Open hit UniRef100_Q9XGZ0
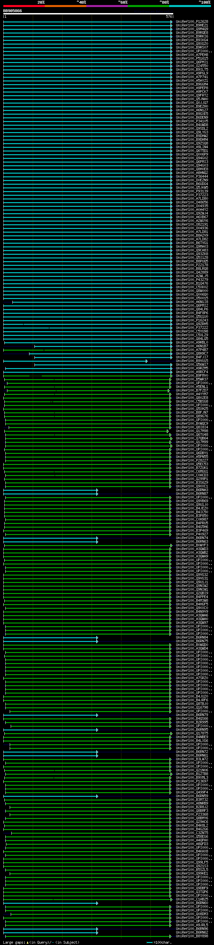Image resolution: width=214 pixels, height=945 pixels. tap(192, 44)
